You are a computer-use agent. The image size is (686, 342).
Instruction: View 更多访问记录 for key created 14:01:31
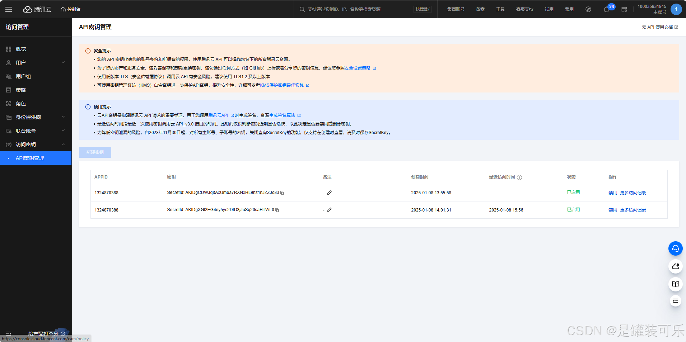click(x=633, y=210)
